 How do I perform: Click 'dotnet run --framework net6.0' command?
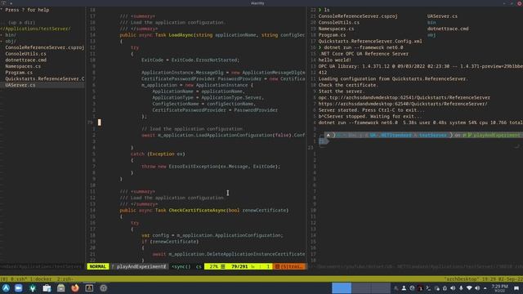364,47
